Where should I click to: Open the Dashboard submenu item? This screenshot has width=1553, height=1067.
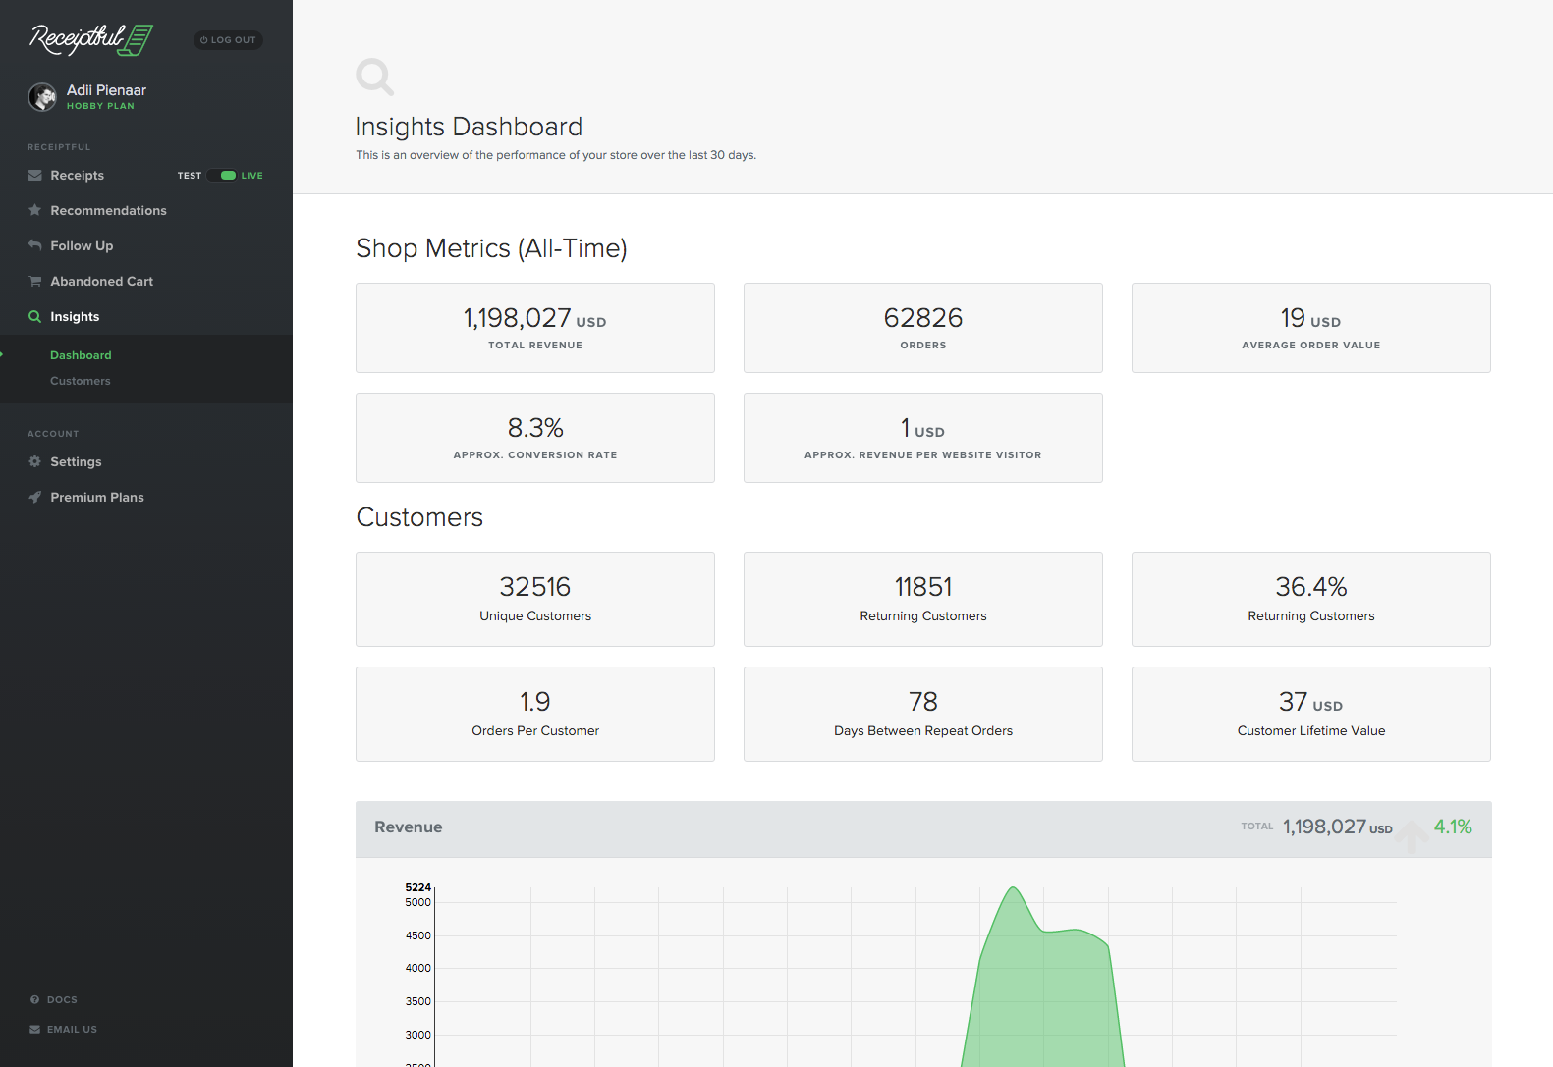[x=81, y=355]
